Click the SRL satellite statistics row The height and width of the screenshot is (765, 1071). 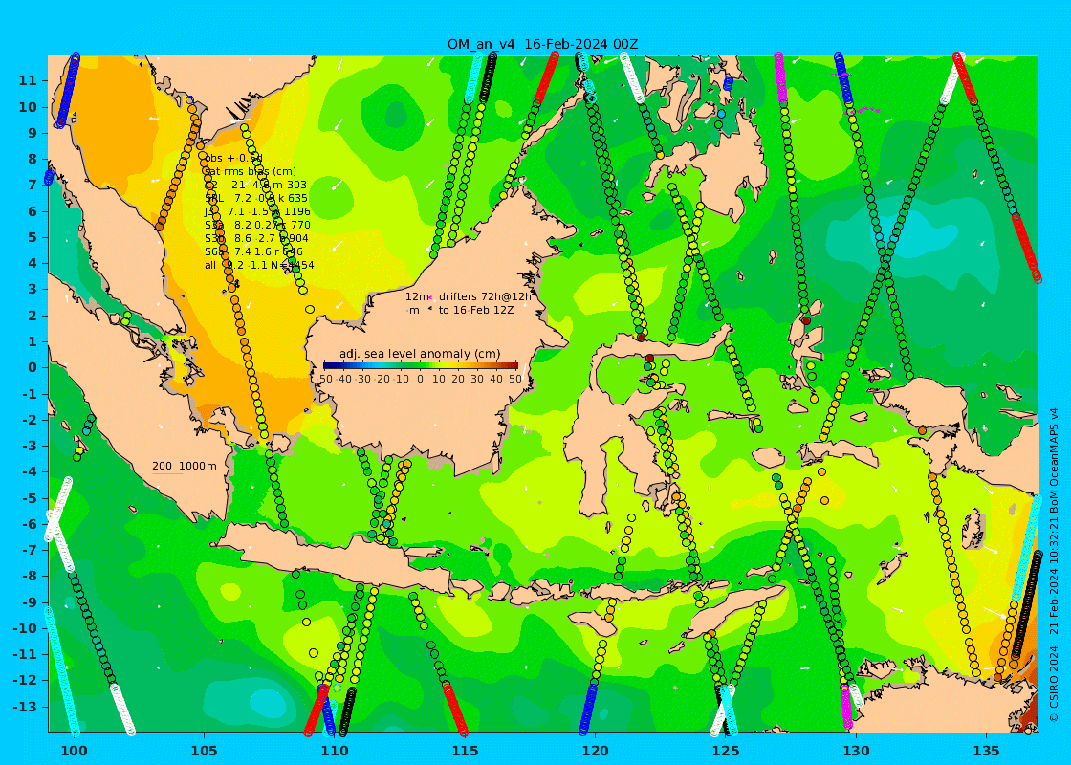pyautogui.click(x=255, y=198)
